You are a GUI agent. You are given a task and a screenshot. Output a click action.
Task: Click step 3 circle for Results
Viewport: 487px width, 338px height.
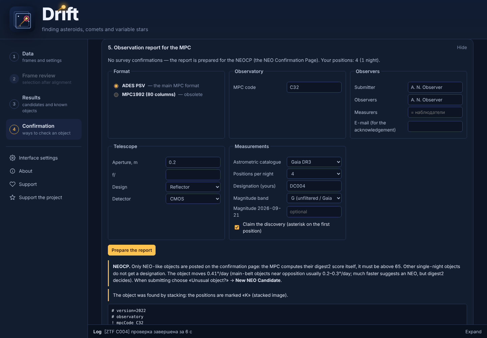[x=14, y=104]
